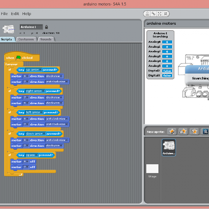Click the 'New sprite:' label
This screenshot has height=209, width=209.
155,132
